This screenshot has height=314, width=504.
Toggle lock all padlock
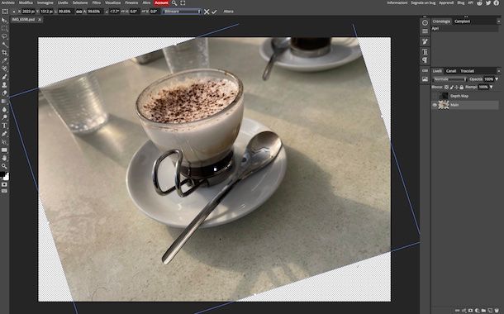coord(462,87)
